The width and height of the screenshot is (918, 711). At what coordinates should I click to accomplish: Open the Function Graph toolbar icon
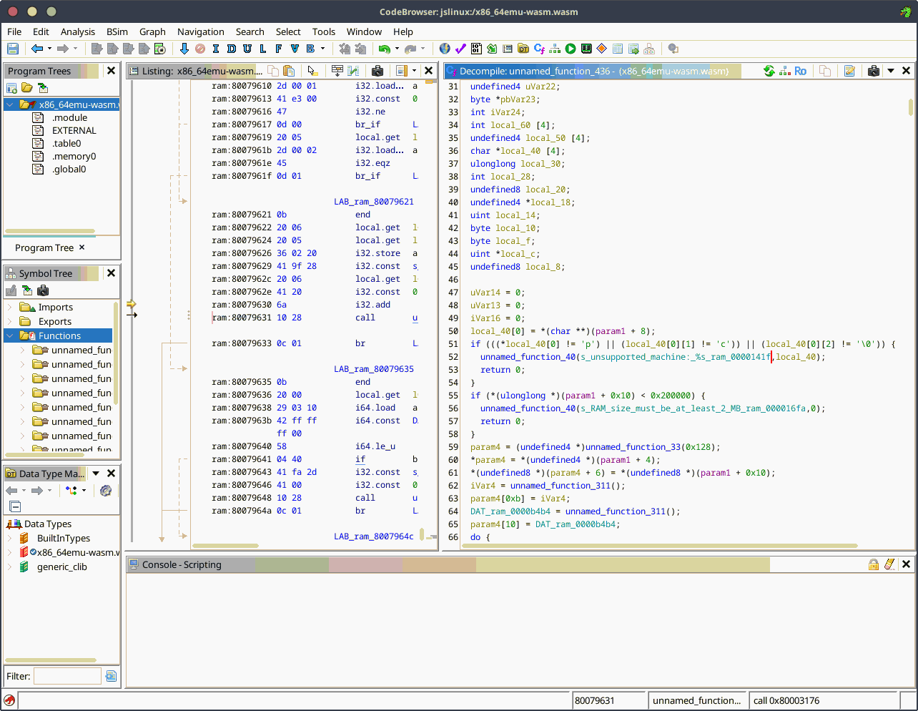point(554,49)
